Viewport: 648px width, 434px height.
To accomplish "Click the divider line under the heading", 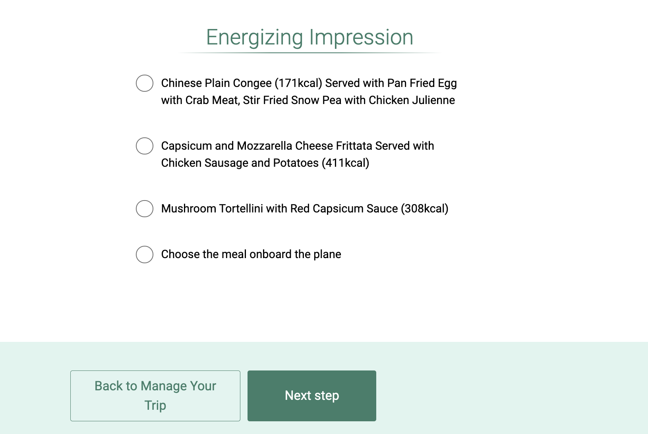I will click(x=309, y=53).
